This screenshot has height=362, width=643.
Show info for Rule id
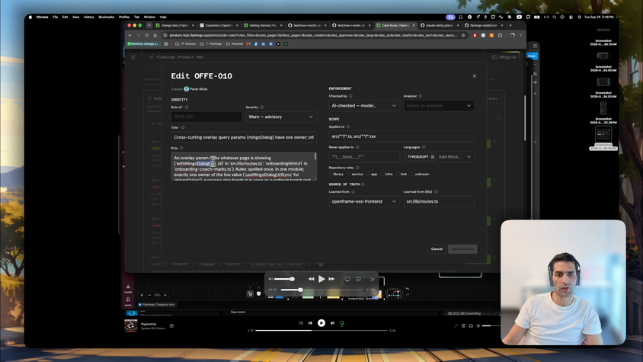pos(187,107)
